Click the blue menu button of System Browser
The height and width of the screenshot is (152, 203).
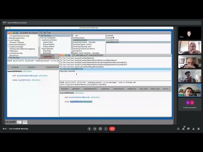[x=17, y=33]
